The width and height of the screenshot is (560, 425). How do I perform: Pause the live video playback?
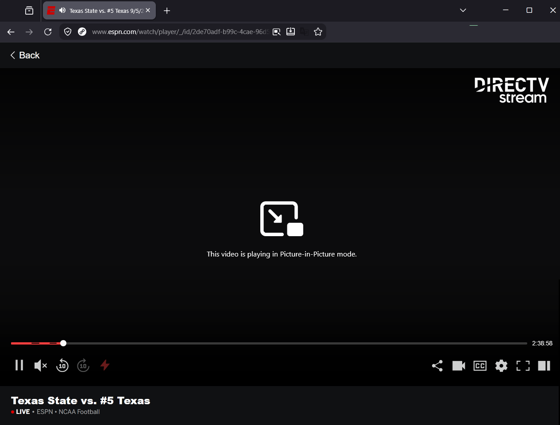(x=19, y=365)
